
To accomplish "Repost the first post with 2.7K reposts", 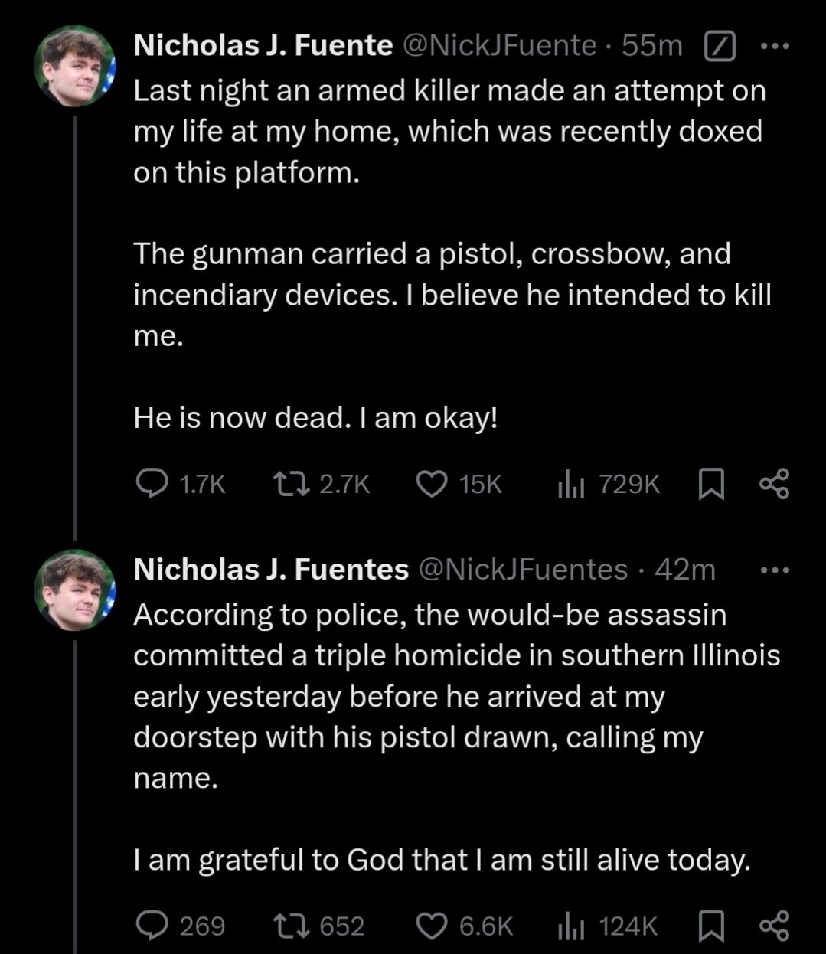I will 288,484.
